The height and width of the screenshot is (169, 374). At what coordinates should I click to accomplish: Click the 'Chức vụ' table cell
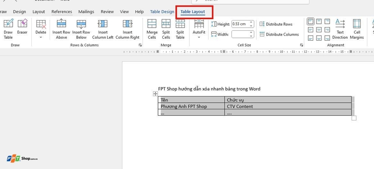[288, 100]
